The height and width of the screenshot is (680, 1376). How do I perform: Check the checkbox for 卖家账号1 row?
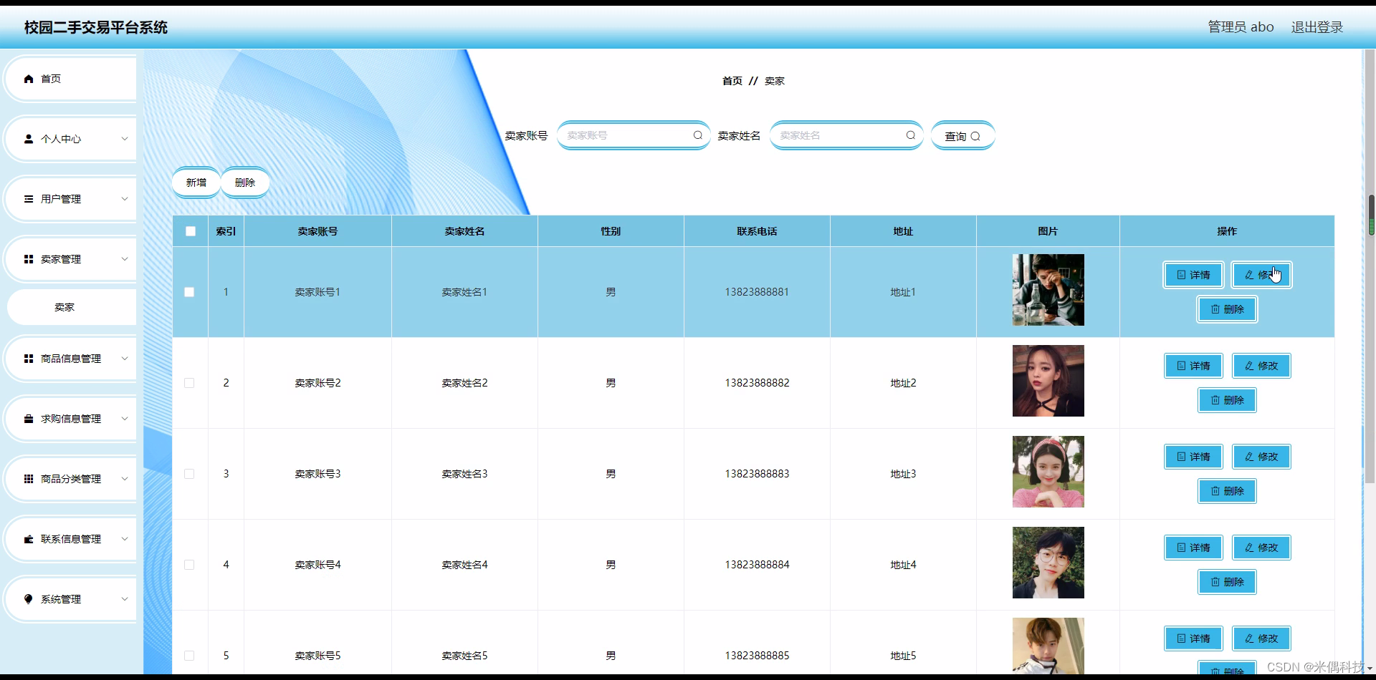(x=190, y=292)
